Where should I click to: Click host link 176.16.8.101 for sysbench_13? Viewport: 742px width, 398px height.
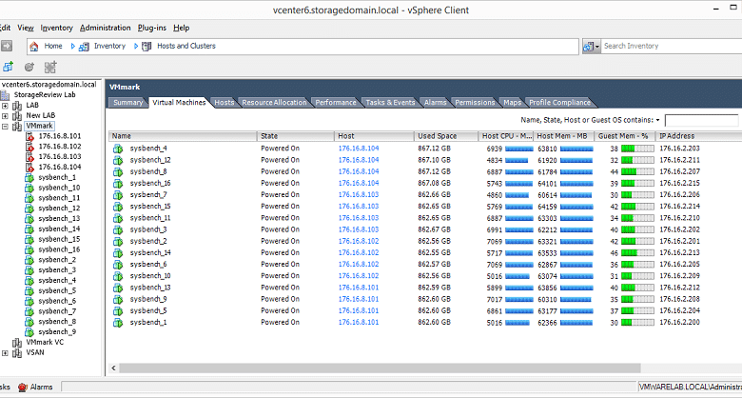pos(359,288)
